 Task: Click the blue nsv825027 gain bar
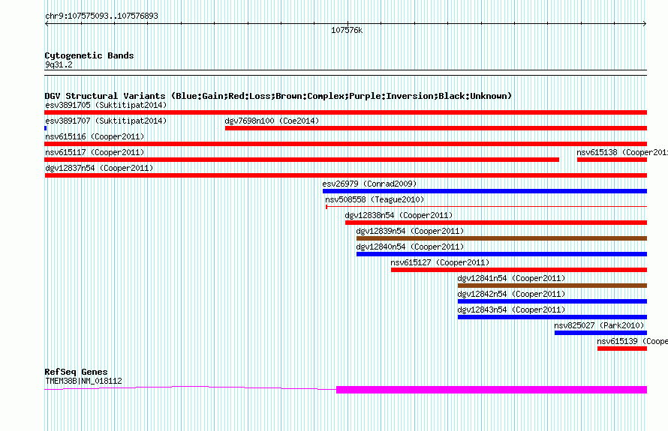600,333
